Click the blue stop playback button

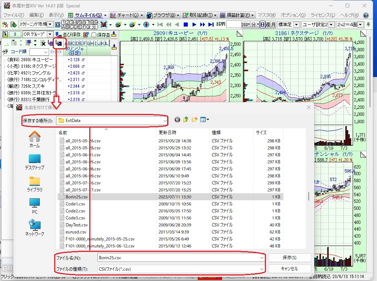coord(186,24)
